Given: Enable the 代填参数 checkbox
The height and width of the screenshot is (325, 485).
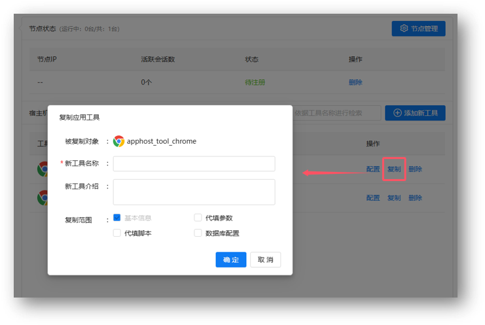Looking at the screenshot, I should coord(198,218).
